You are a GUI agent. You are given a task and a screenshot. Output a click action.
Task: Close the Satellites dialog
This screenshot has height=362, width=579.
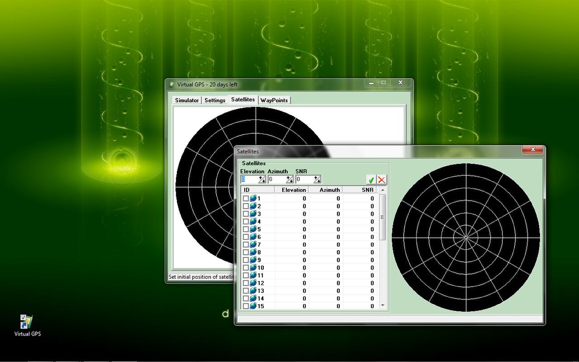(532, 149)
